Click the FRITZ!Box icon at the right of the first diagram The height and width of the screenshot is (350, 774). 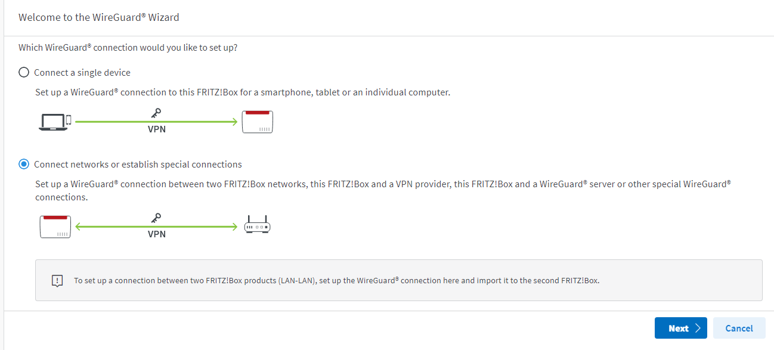click(258, 122)
